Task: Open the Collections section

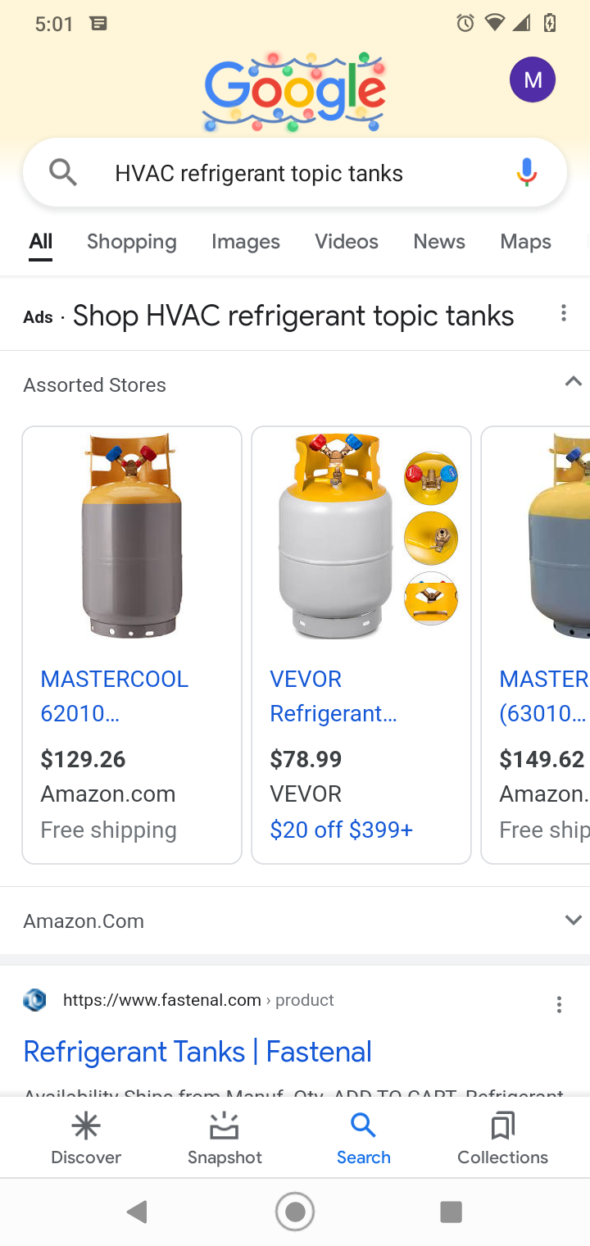Action: pyautogui.click(x=502, y=1138)
